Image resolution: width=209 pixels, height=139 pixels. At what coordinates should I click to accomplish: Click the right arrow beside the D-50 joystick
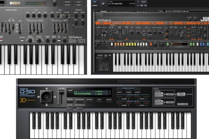click(55, 97)
